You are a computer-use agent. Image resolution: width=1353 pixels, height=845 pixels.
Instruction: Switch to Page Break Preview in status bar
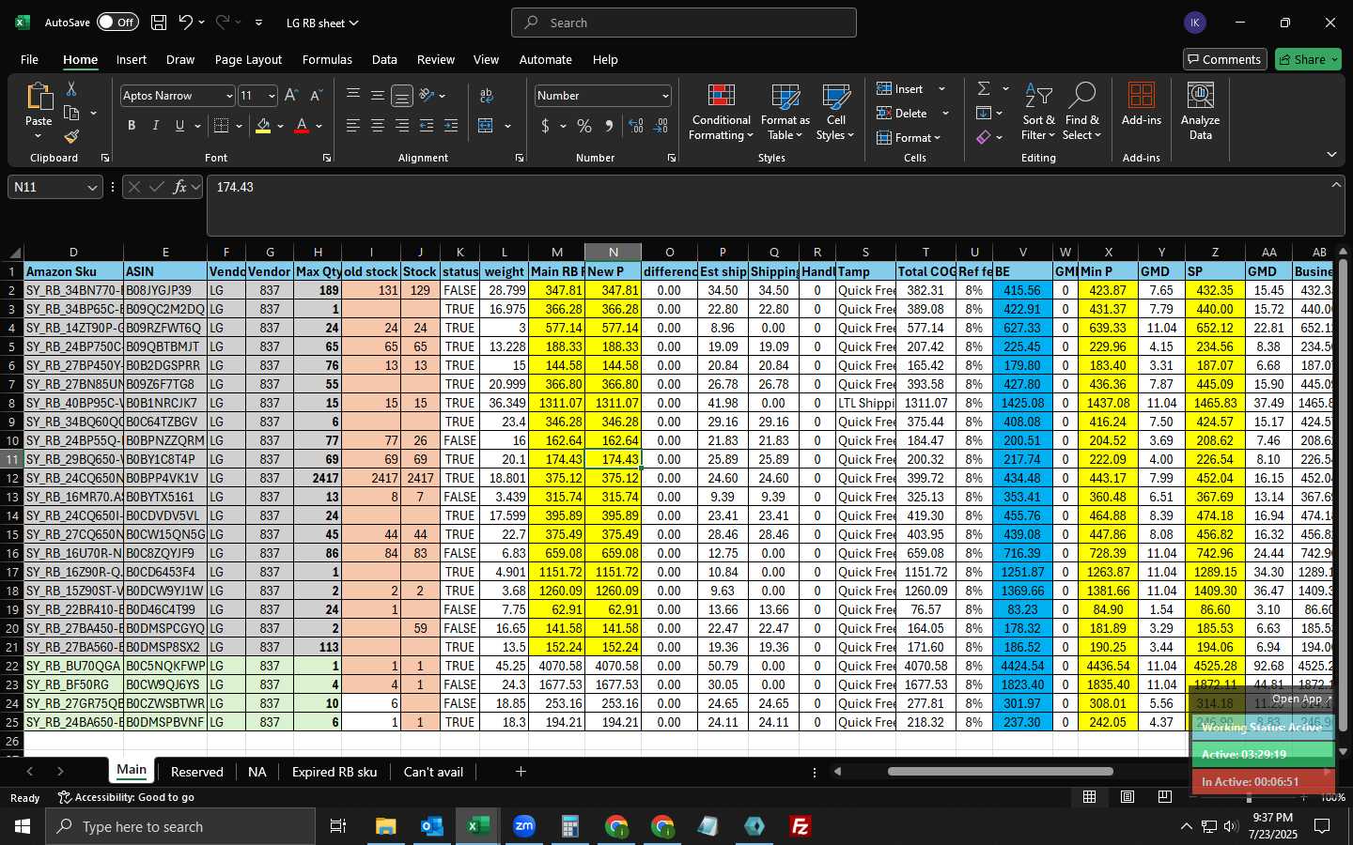(x=1165, y=796)
